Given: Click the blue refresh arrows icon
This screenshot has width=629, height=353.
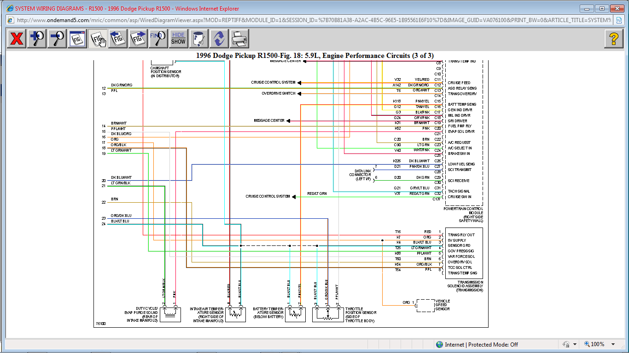Looking at the screenshot, I should [219, 39].
